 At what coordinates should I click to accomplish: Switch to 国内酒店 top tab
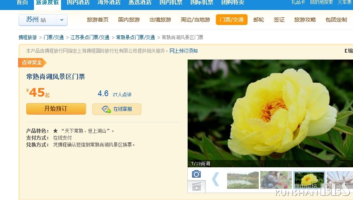pyautogui.click(x=78, y=3)
